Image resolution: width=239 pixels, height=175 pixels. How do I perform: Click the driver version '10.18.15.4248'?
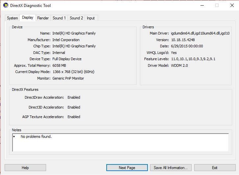tap(183, 40)
